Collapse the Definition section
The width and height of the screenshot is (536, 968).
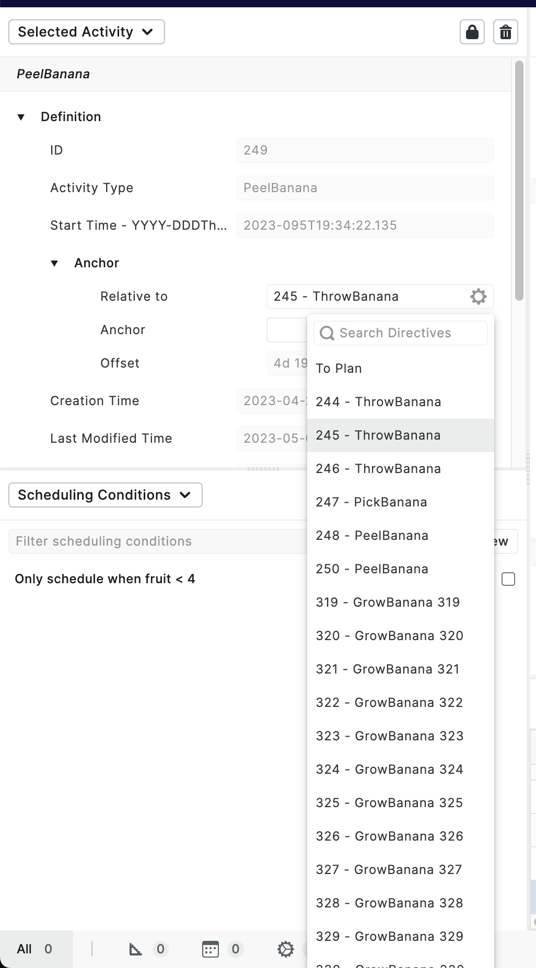coord(21,117)
